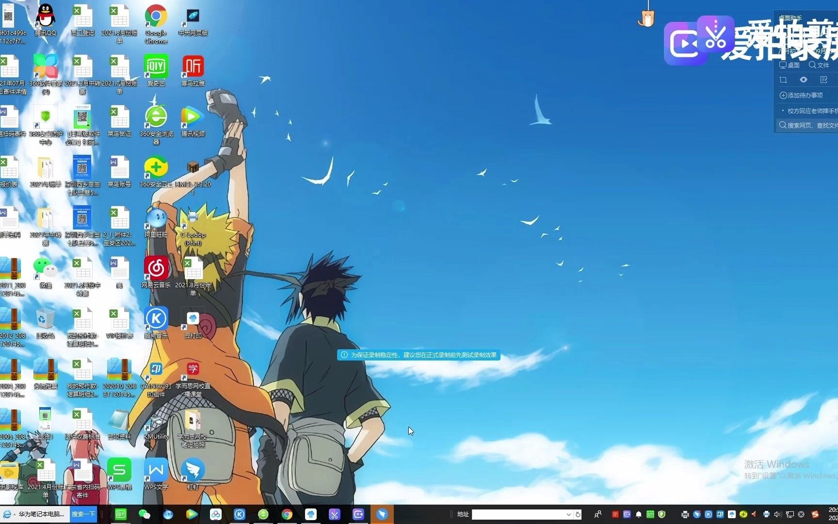Launch Google Chrome from the desktop
Image resolution: width=838 pixels, height=524 pixels.
[156, 24]
